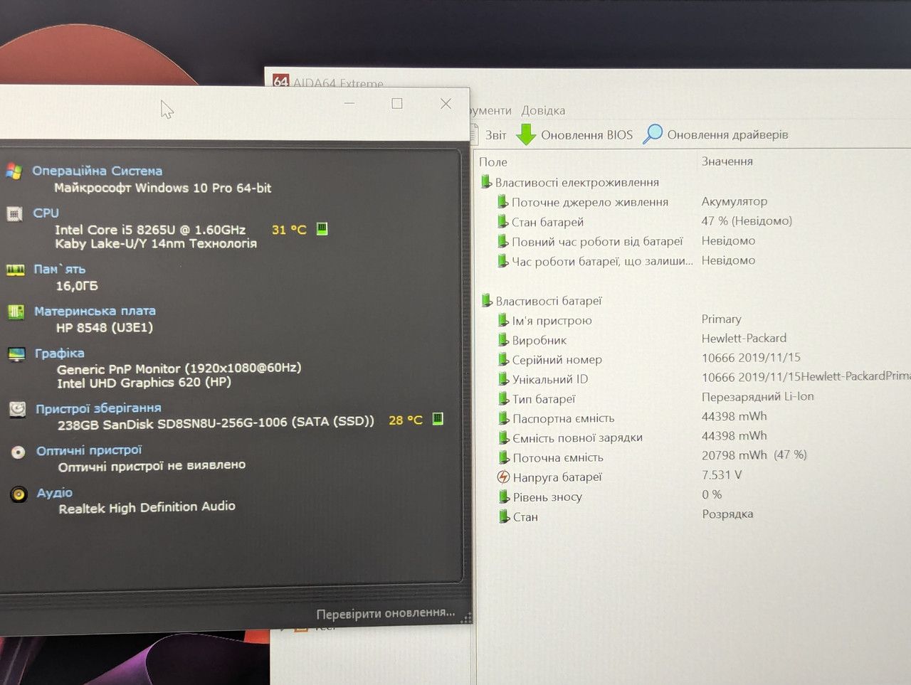Open the Пристрої зберігання section link
The image size is (911, 685).
pos(98,408)
